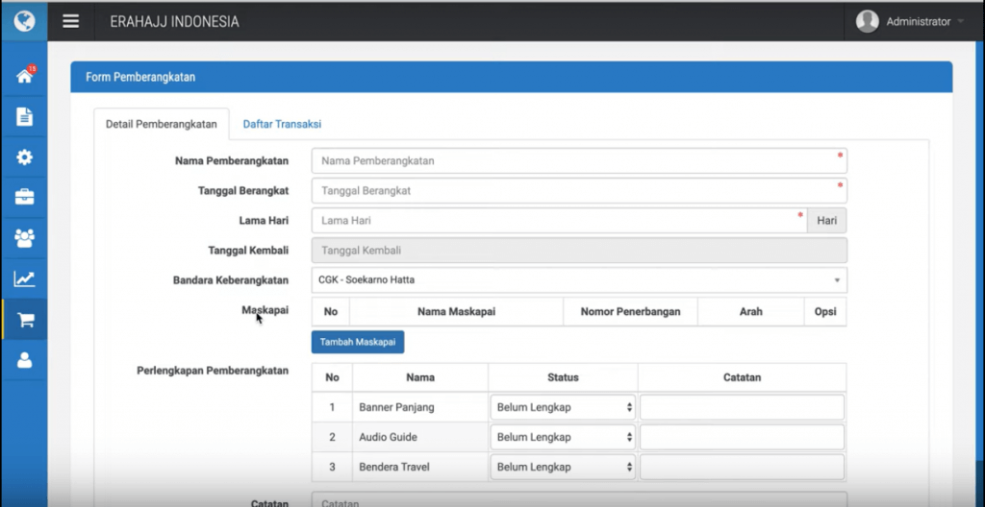Open the Administrator user dropdown
The width and height of the screenshot is (985, 507).
click(910, 21)
